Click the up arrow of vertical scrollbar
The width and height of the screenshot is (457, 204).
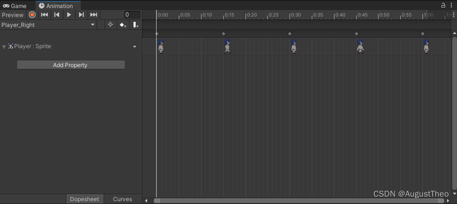454,33
